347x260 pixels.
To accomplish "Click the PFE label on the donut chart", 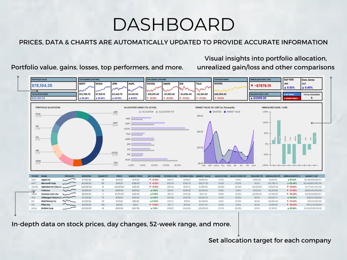I will click(x=37, y=127).
